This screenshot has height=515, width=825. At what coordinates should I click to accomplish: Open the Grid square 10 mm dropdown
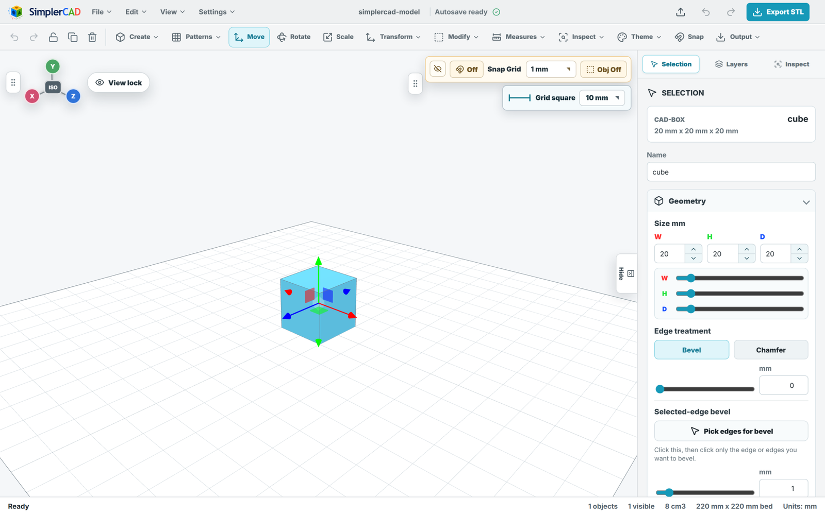pyautogui.click(x=602, y=98)
